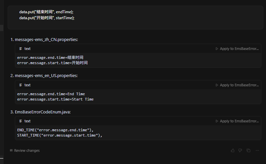Click the Review changes button

pyautogui.click(x=26, y=150)
